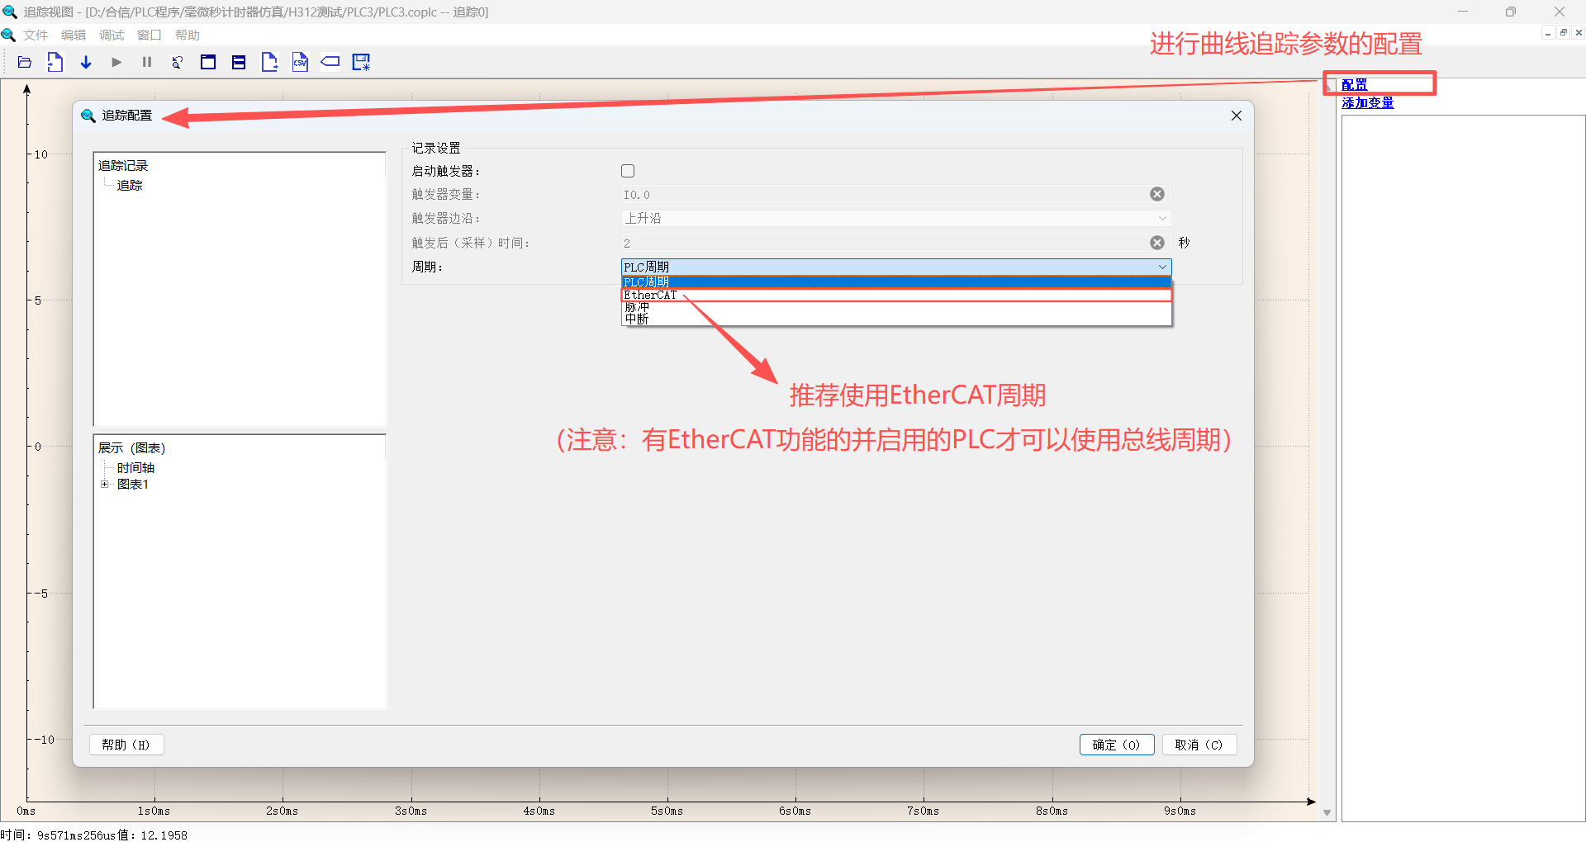Select the 追踪 tree item
This screenshot has height=842, width=1586.
click(130, 186)
